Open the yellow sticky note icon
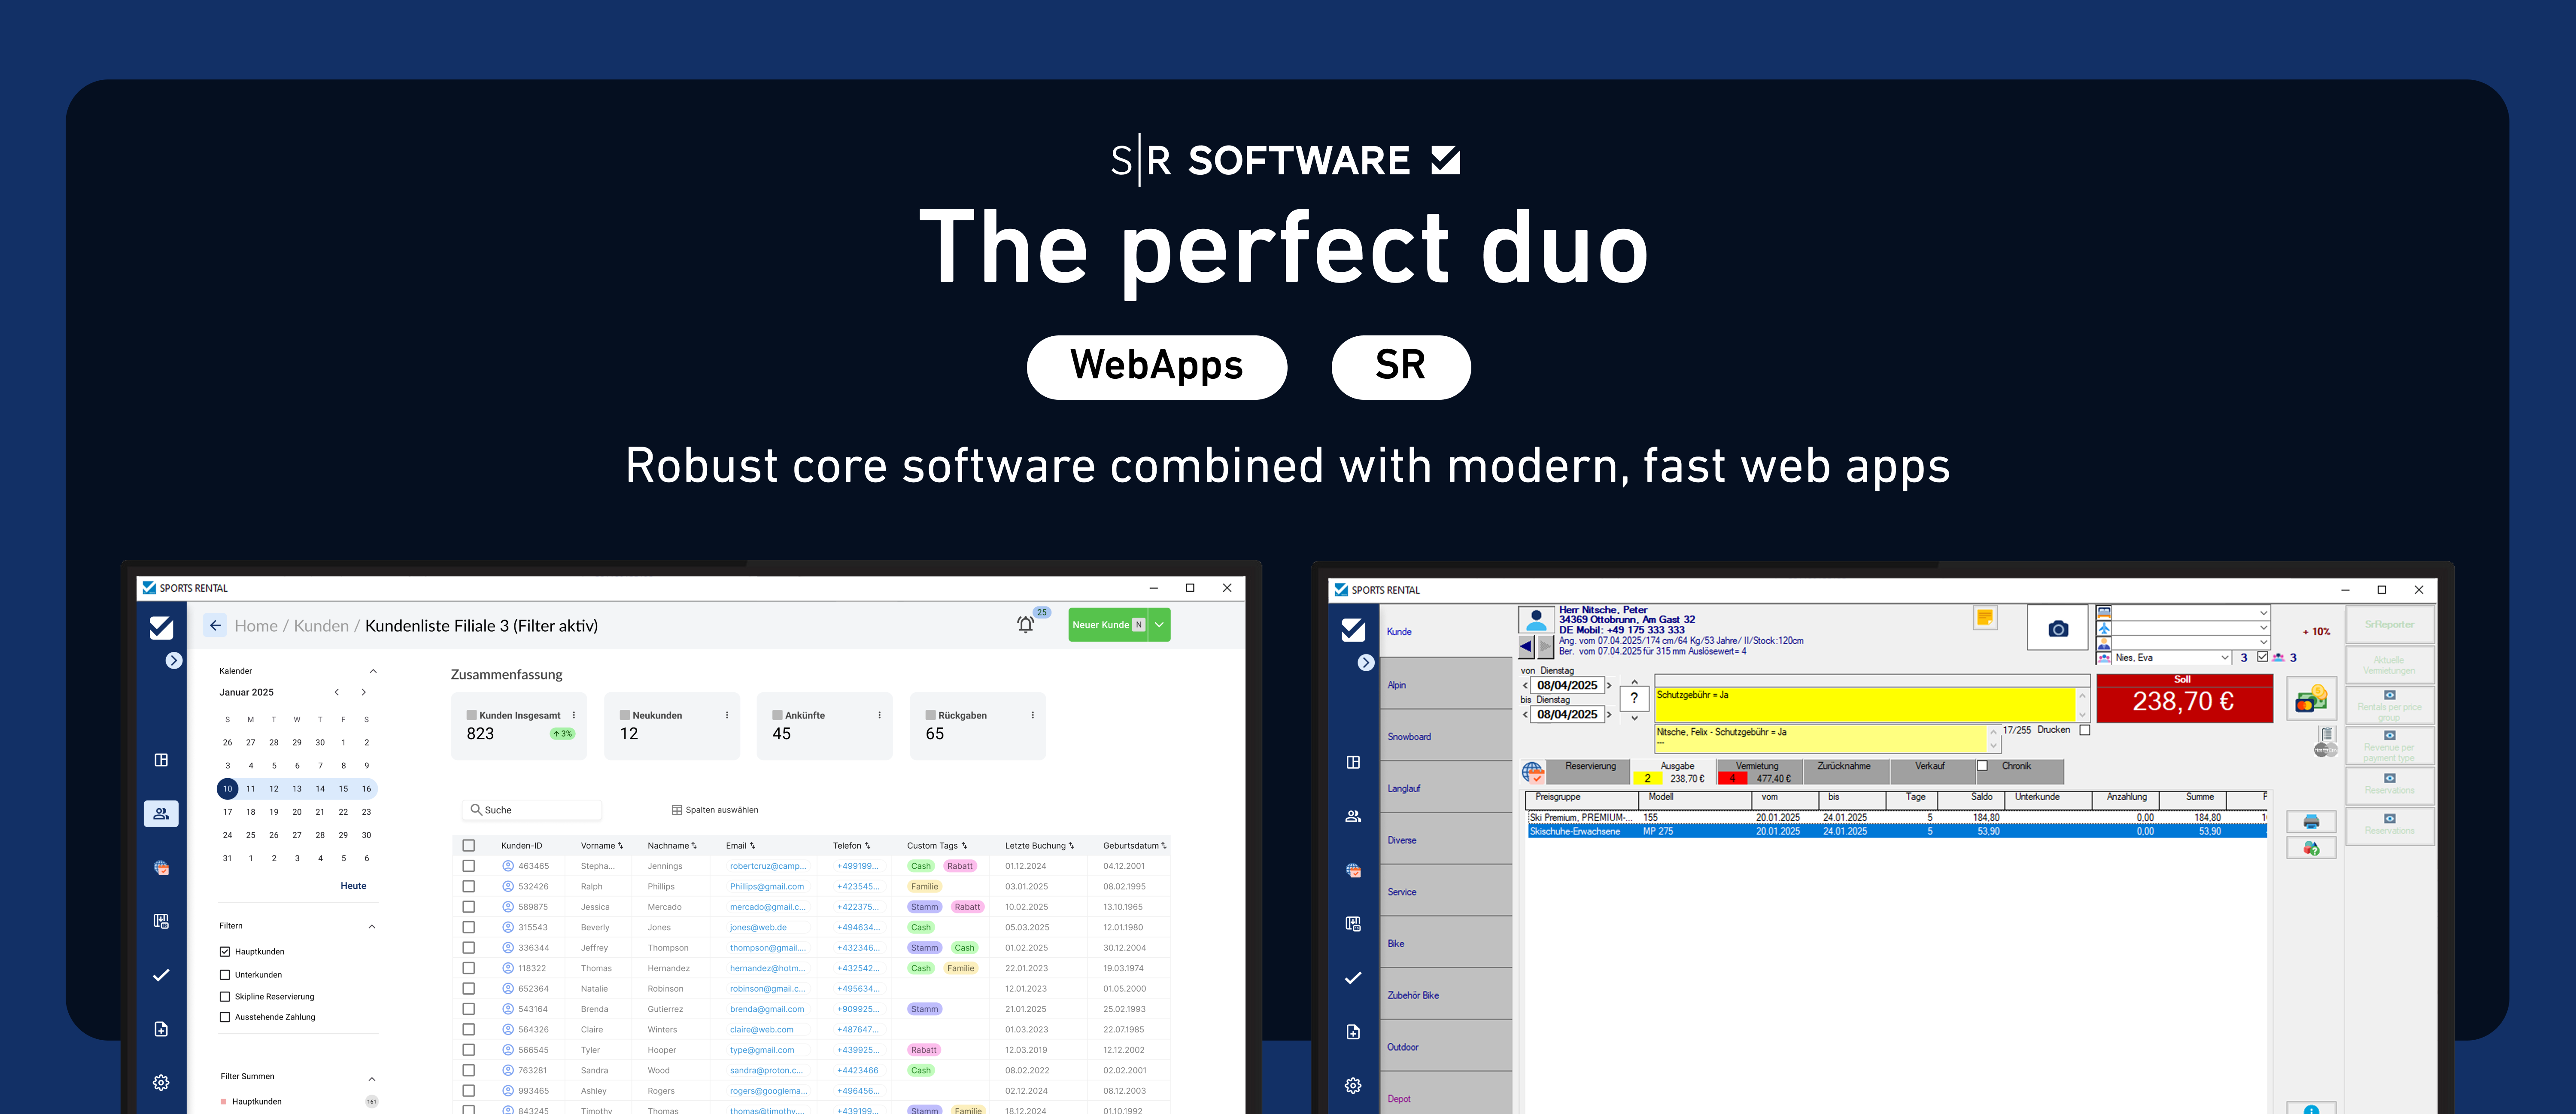This screenshot has width=2576, height=1114. pos(1984,618)
